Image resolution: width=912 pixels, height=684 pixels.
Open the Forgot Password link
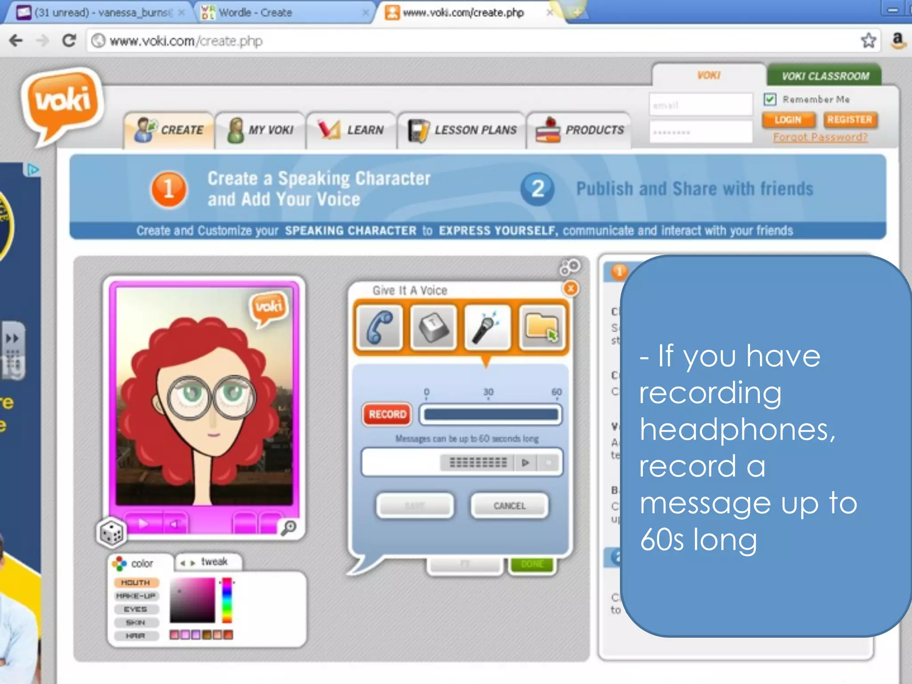coord(820,137)
